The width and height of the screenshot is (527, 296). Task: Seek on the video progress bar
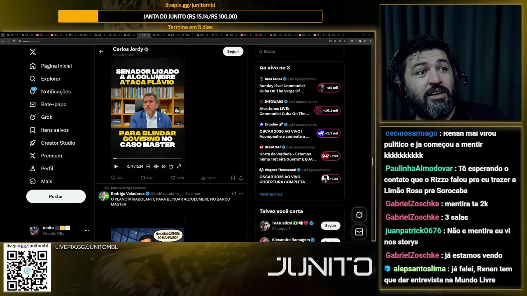pyautogui.click(x=147, y=159)
